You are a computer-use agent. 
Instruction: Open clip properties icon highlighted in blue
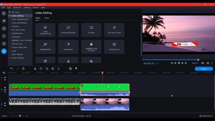click(x=59, y=69)
